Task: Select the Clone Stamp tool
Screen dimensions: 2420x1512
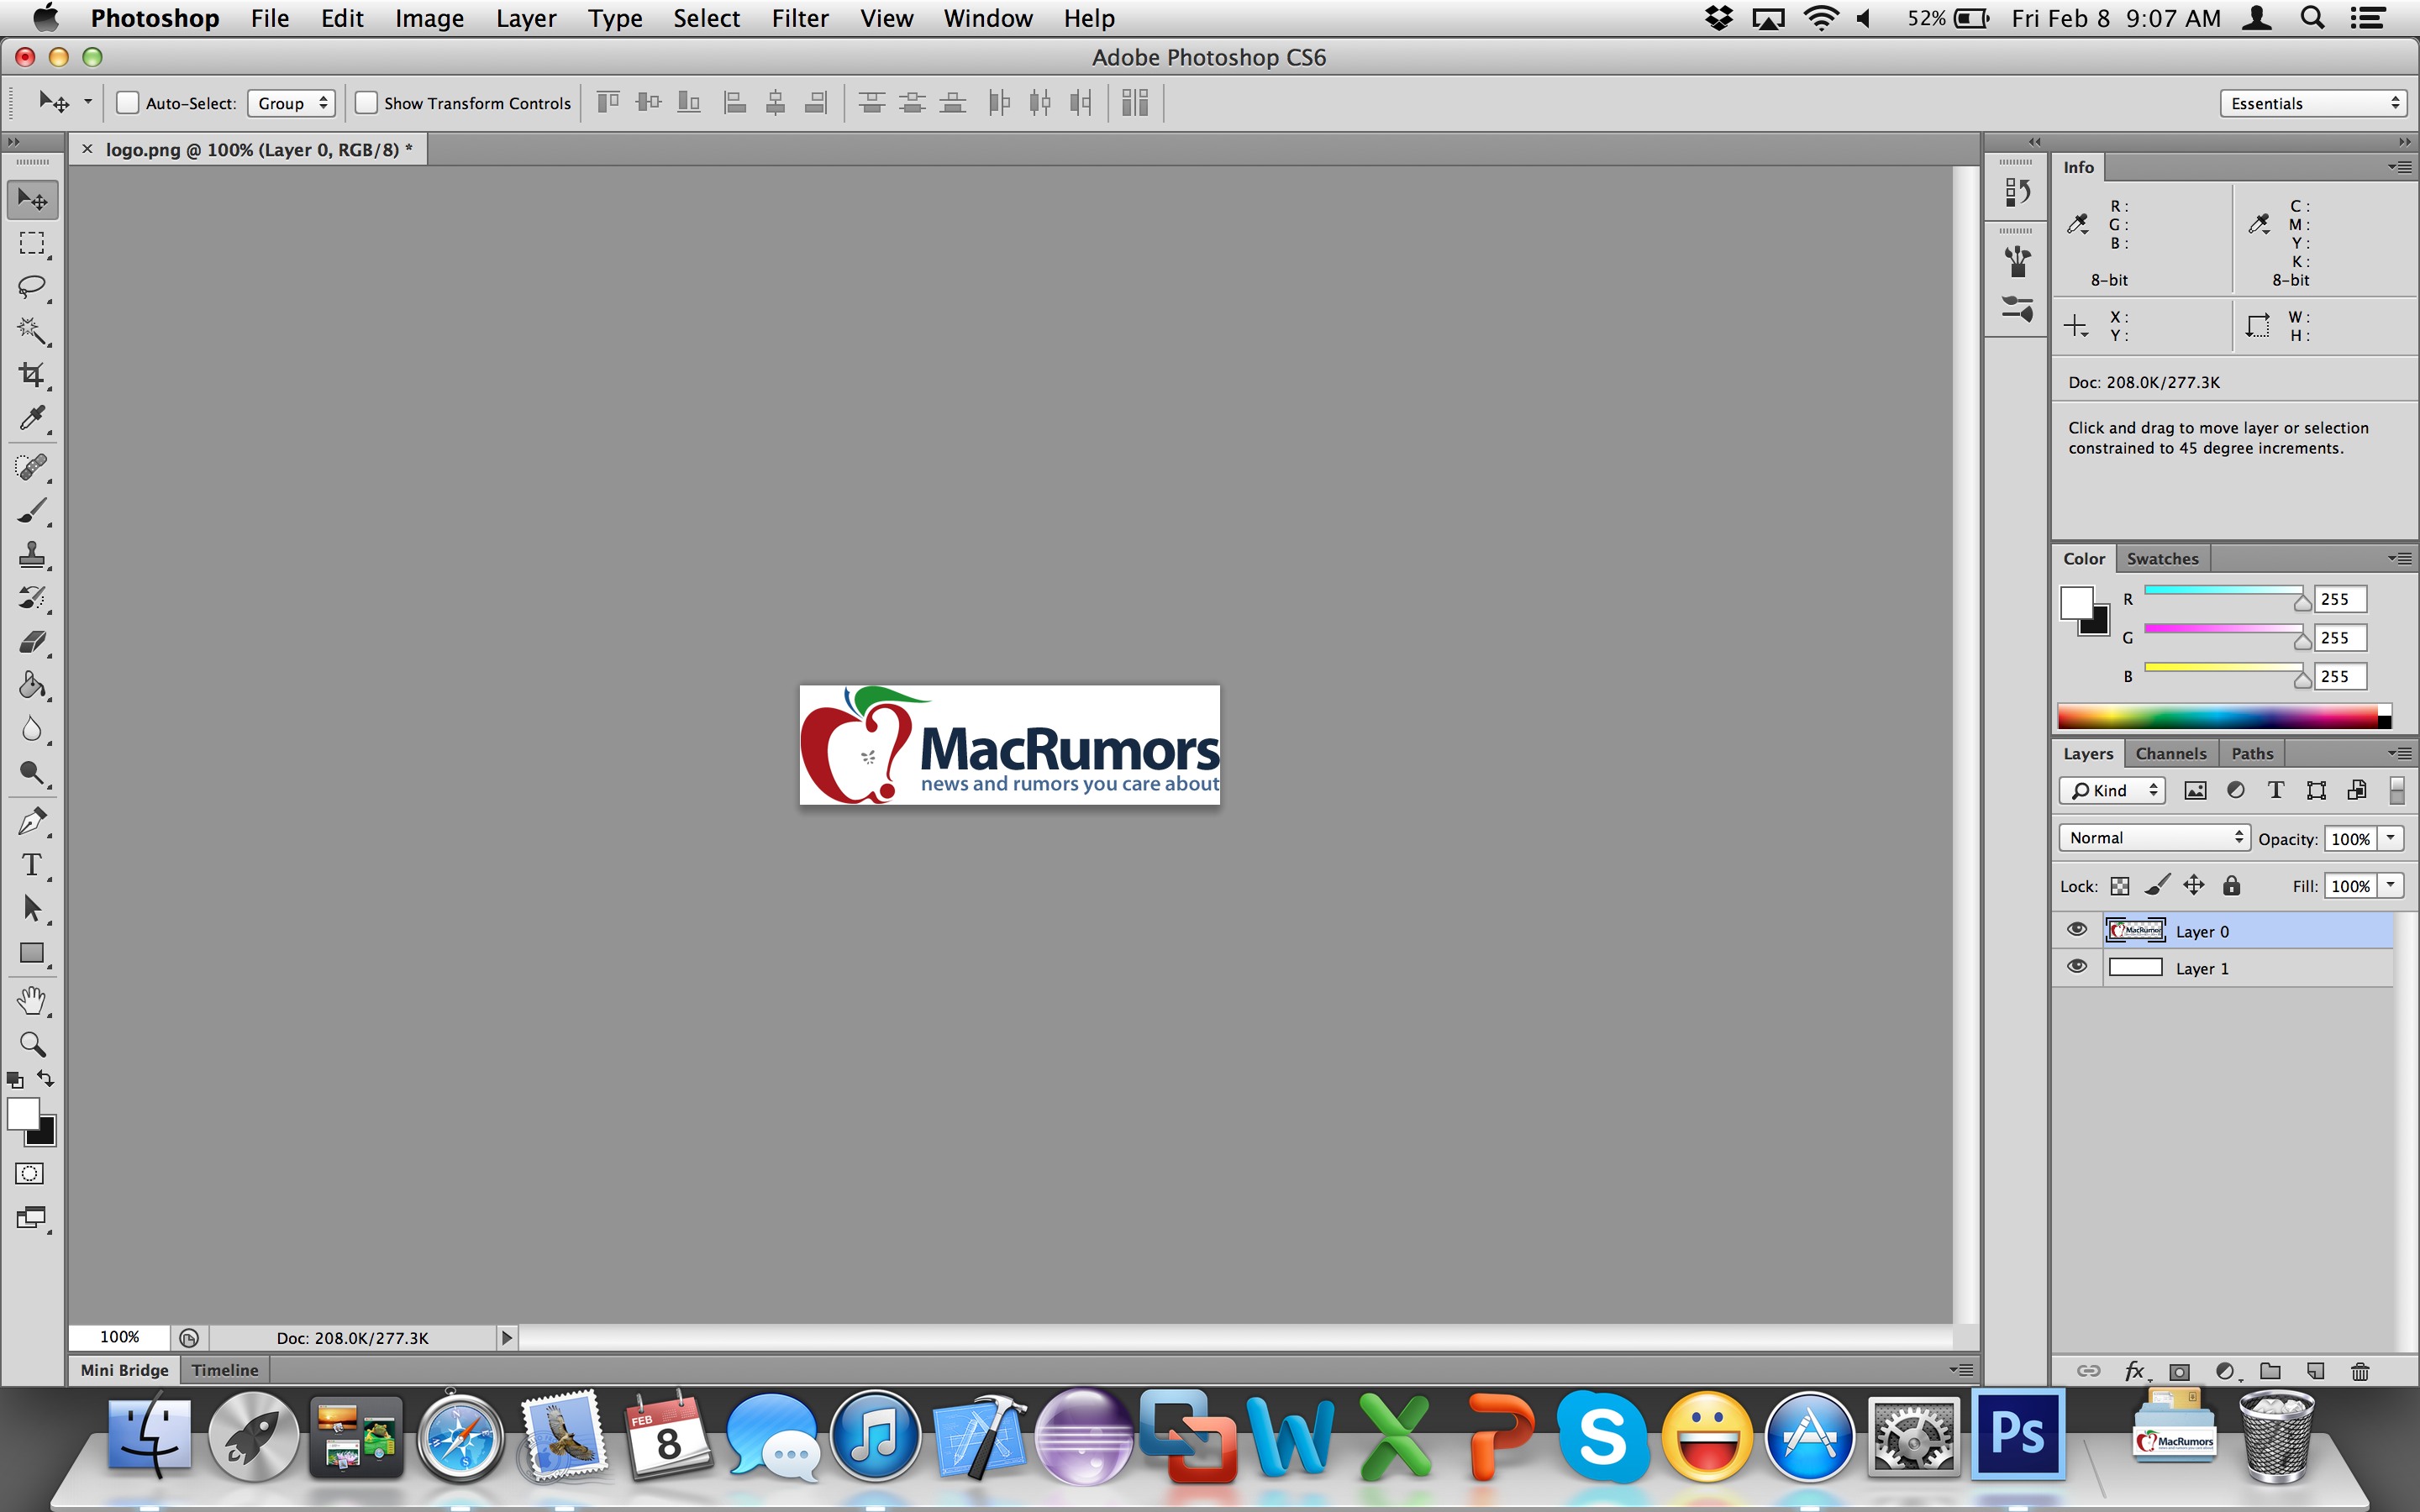Action: coord(32,554)
